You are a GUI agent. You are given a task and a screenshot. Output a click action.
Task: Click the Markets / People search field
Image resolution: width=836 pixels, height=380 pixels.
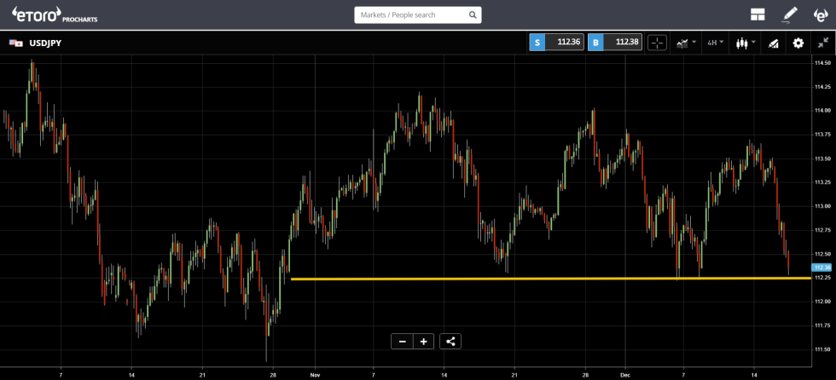(x=409, y=15)
